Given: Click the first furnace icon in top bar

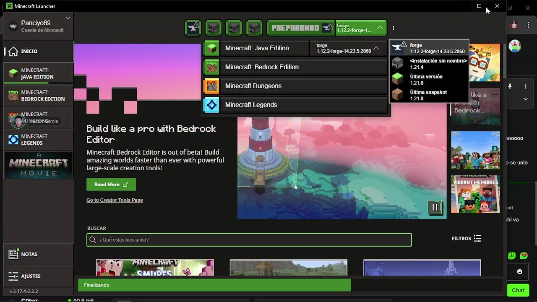Looking at the screenshot, I should coord(214,28).
